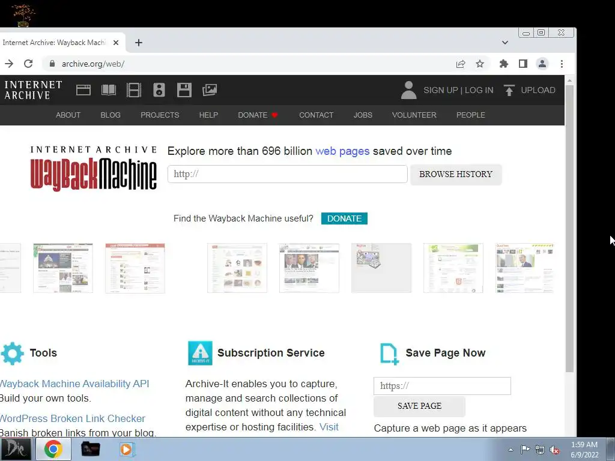Open the CONTACT menu item

316,115
